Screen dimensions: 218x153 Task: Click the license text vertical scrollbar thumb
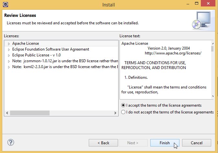[x=212, y=49]
